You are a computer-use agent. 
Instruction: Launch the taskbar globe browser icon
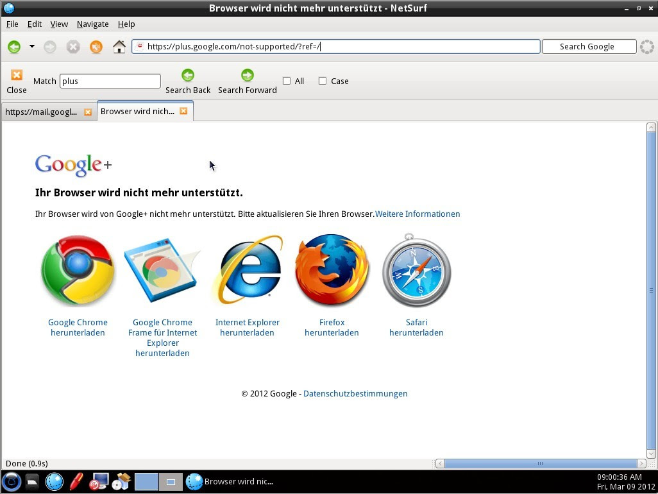pyautogui.click(x=54, y=482)
